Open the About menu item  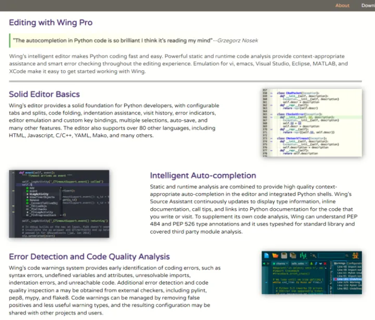pos(342,5)
